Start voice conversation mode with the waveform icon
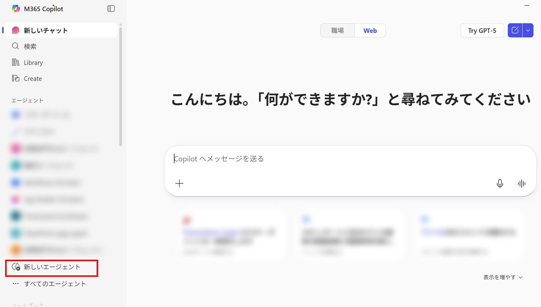Viewport: 541px width, 307px height. 522,183
